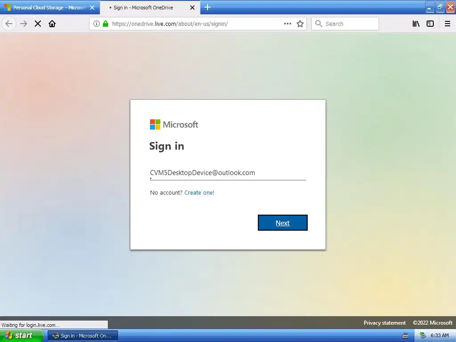
Task: Submit the sign-in Next button
Action: tap(283, 223)
